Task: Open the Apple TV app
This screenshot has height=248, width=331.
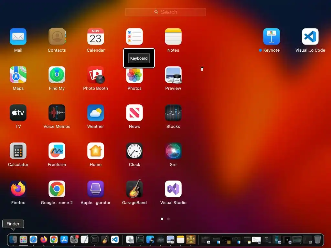Action: click(18, 113)
